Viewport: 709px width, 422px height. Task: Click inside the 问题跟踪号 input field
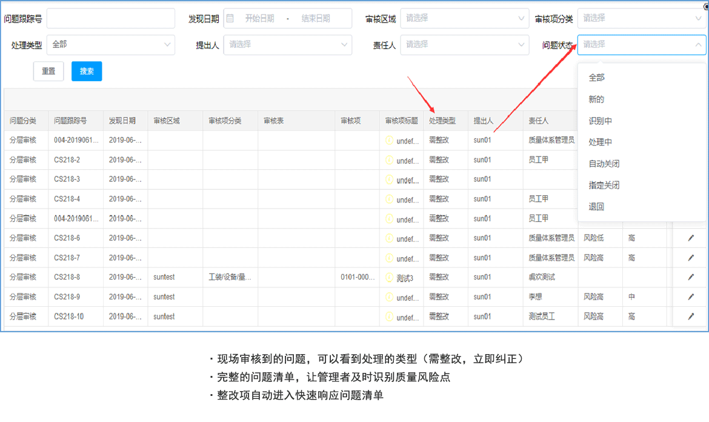tap(111, 18)
